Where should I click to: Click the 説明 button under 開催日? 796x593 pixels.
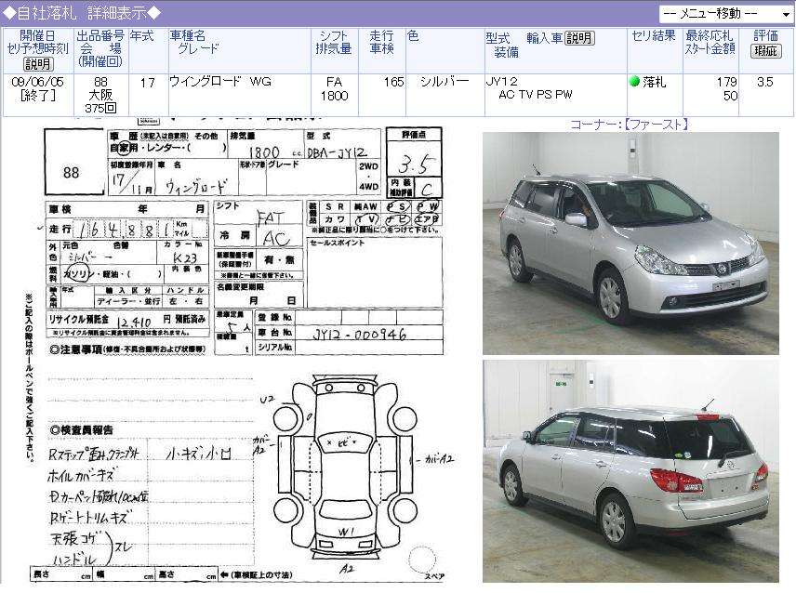tap(38, 64)
